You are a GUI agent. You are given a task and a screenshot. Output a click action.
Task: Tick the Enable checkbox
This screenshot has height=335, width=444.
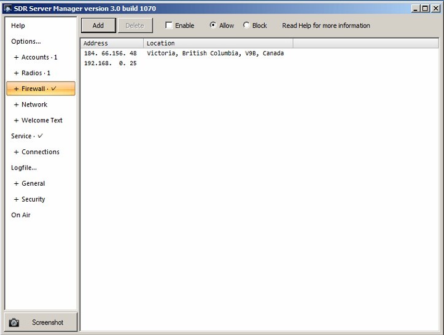tap(169, 25)
